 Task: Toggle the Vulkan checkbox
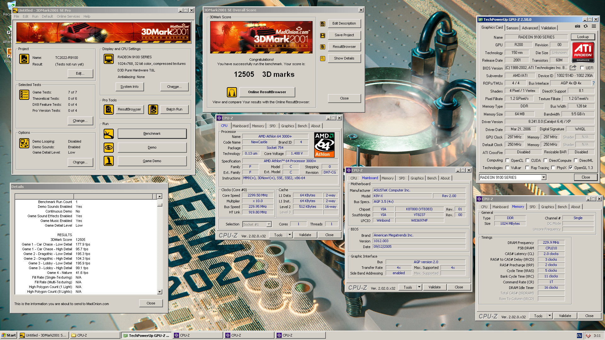coord(507,167)
